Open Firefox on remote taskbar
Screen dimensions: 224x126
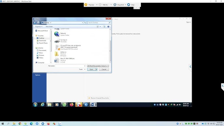click(x=72, y=104)
